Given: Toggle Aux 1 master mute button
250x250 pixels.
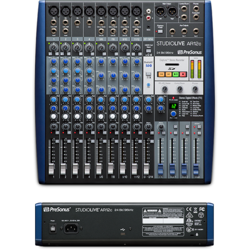Looking at the screenshot, I should click(175, 133).
